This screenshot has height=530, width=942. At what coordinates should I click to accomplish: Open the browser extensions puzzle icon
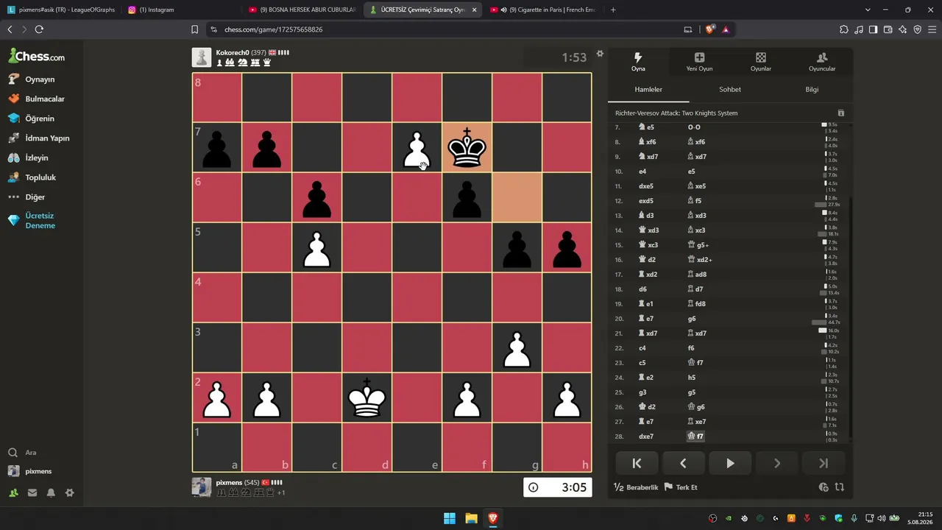pos(843,29)
